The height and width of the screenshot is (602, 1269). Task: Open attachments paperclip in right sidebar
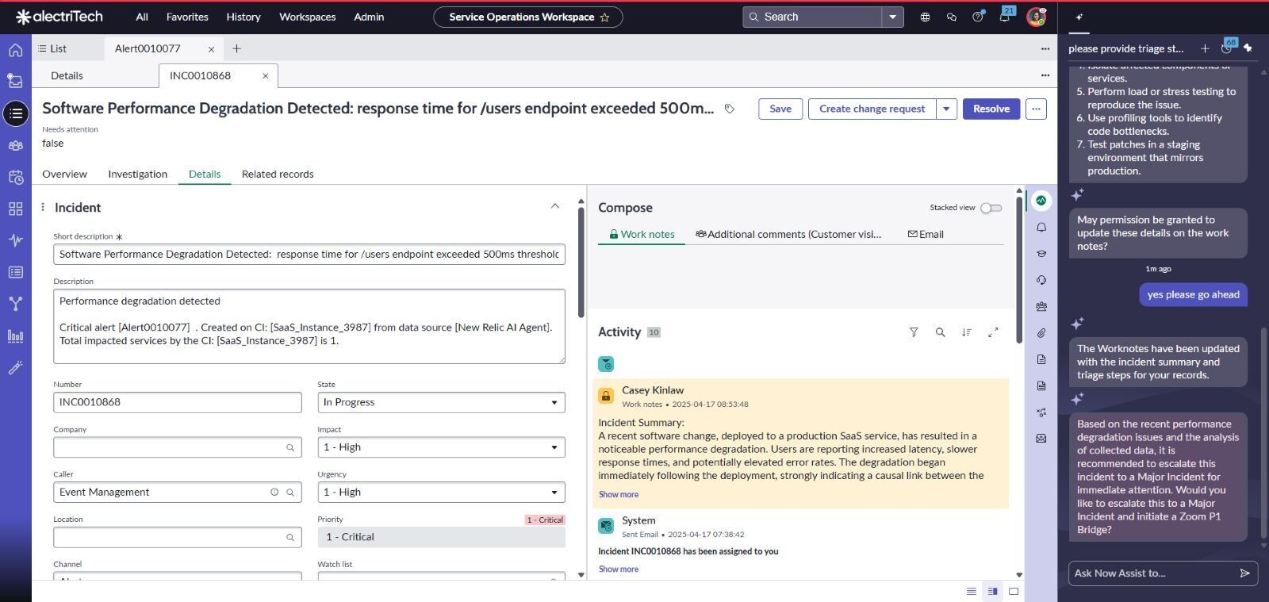pos(1041,333)
